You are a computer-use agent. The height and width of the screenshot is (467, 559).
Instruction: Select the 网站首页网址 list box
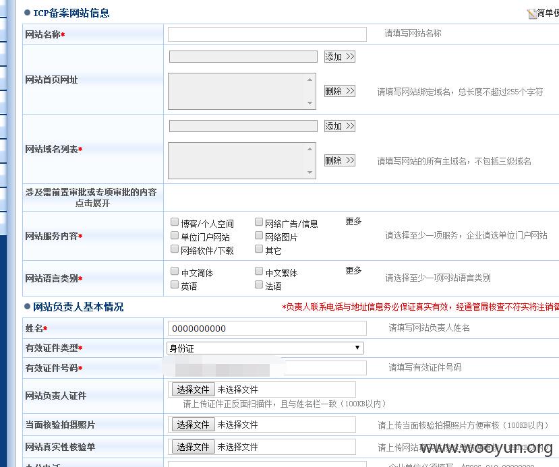tap(241, 91)
